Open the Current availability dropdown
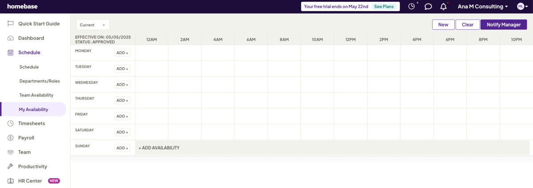Image resolution: width=533 pixels, height=188 pixels. (93, 25)
